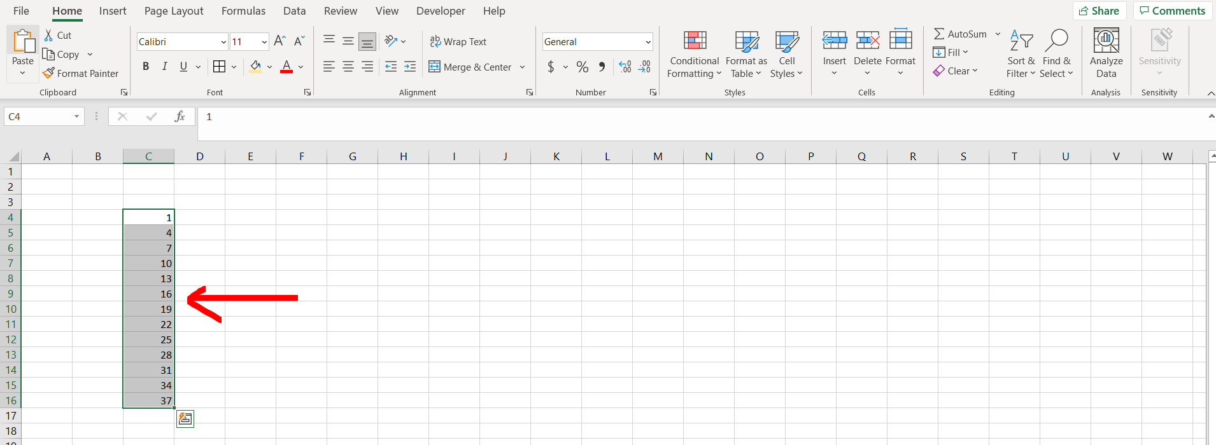1216x445 pixels.
Task: Toggle Underline formatting
Action: pyautogui.click(x=183, y=67)
